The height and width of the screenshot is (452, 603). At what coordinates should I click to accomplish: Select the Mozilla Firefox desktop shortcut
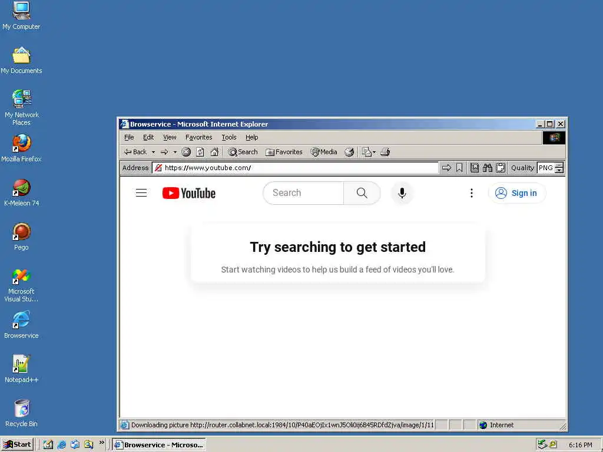[21, 148]
